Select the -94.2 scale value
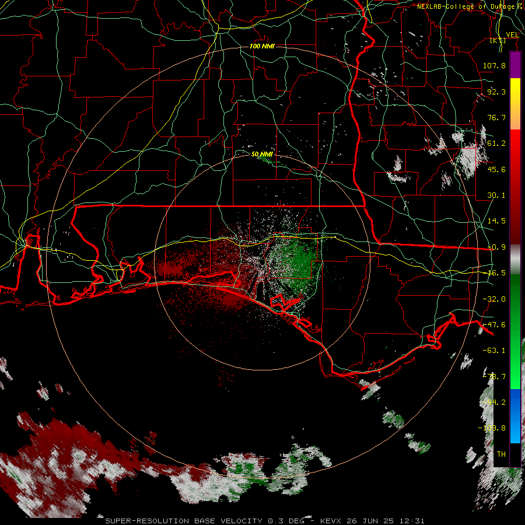The image size is (525, 525). [x=494, y=402]
